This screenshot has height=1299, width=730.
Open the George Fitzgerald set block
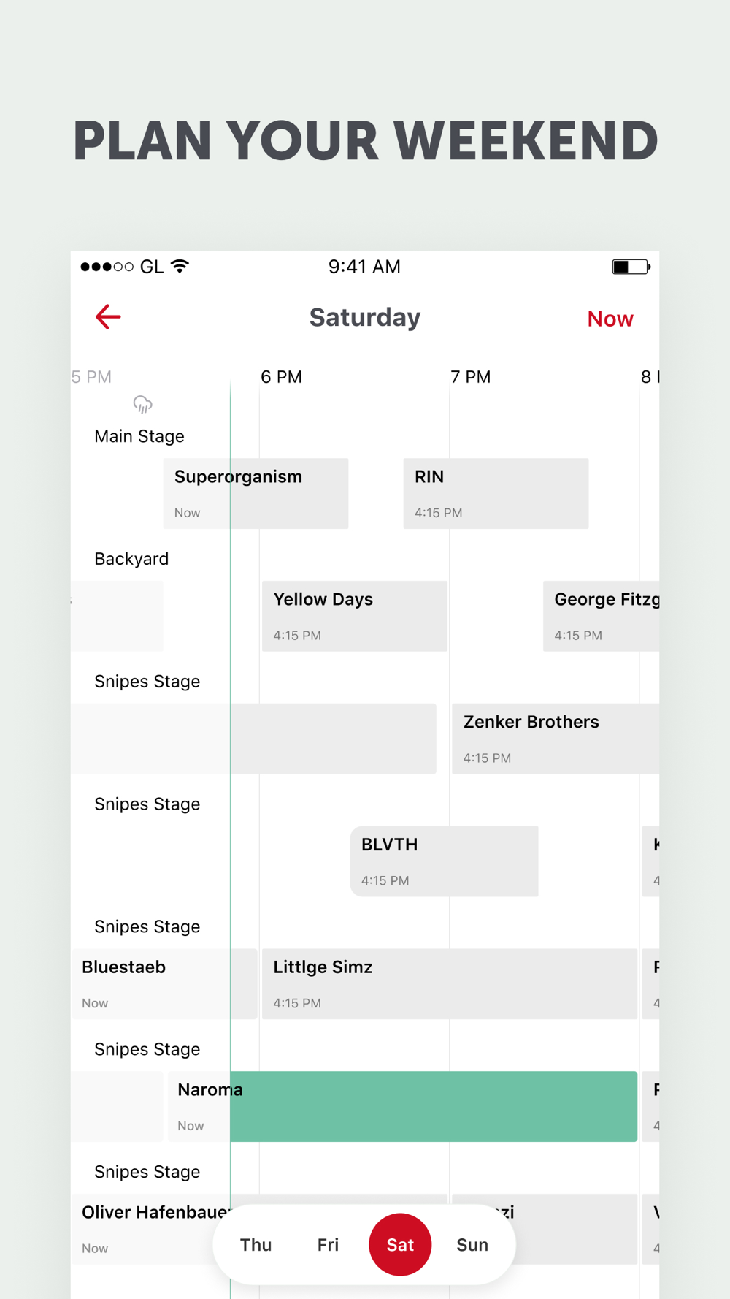[x=601, y=616]
